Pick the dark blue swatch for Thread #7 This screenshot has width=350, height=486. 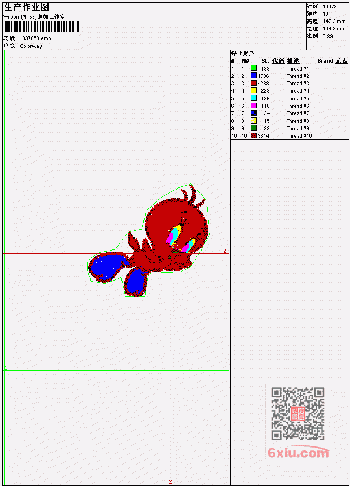253,113
